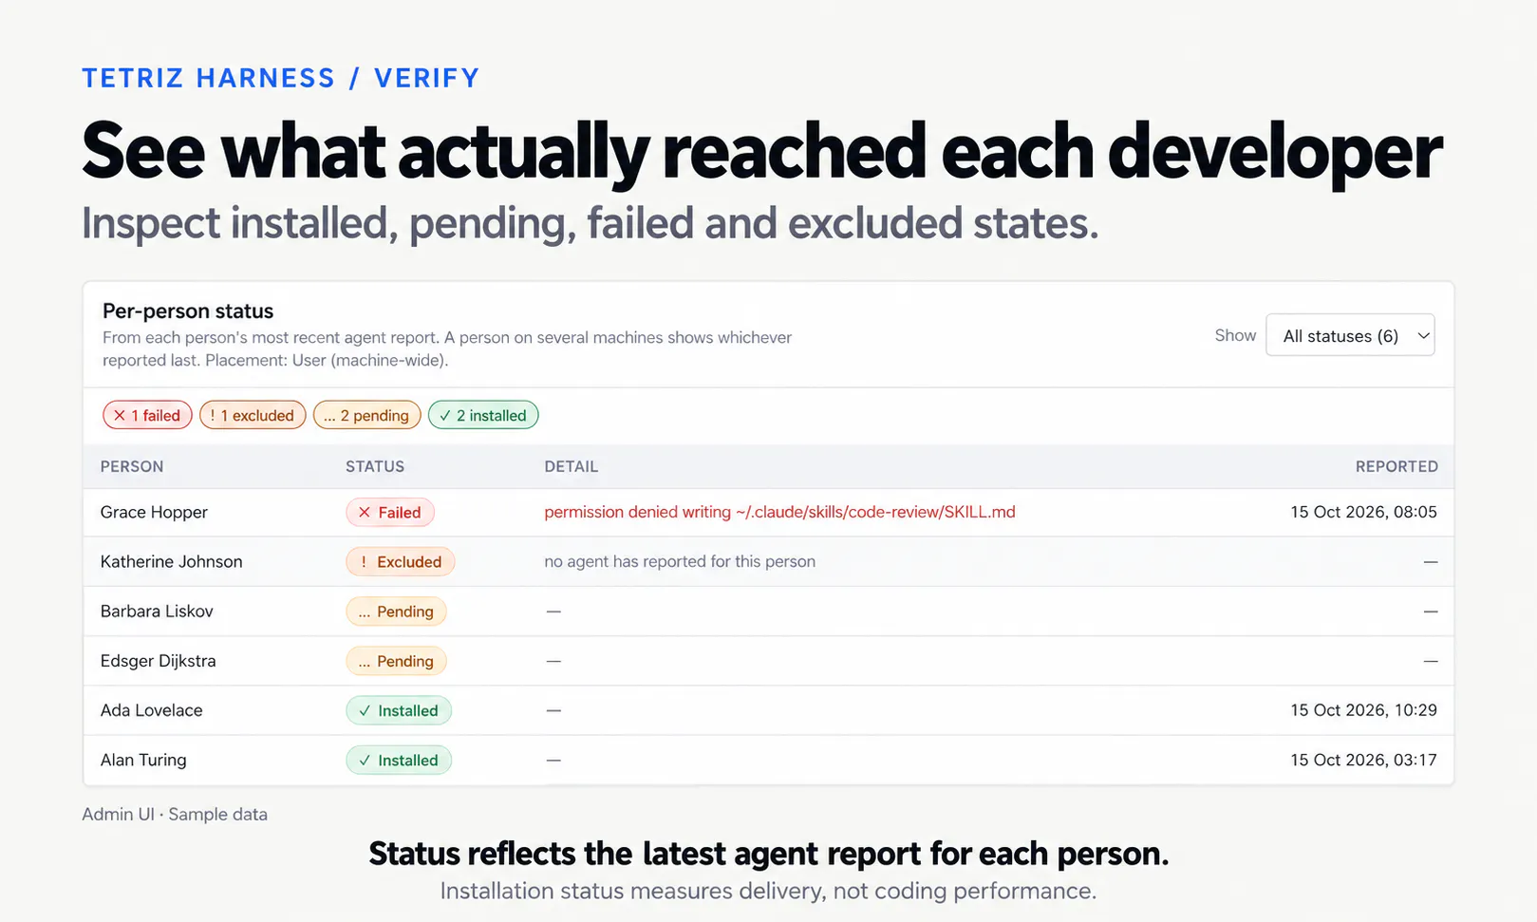Click the name Barbara Liskov
Image resolution: width=1537 pixels, height=922 pixels.
tap(157, 612)
